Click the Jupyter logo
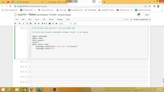The height and width of the screenshot is (92, 164). coord(20,15)
